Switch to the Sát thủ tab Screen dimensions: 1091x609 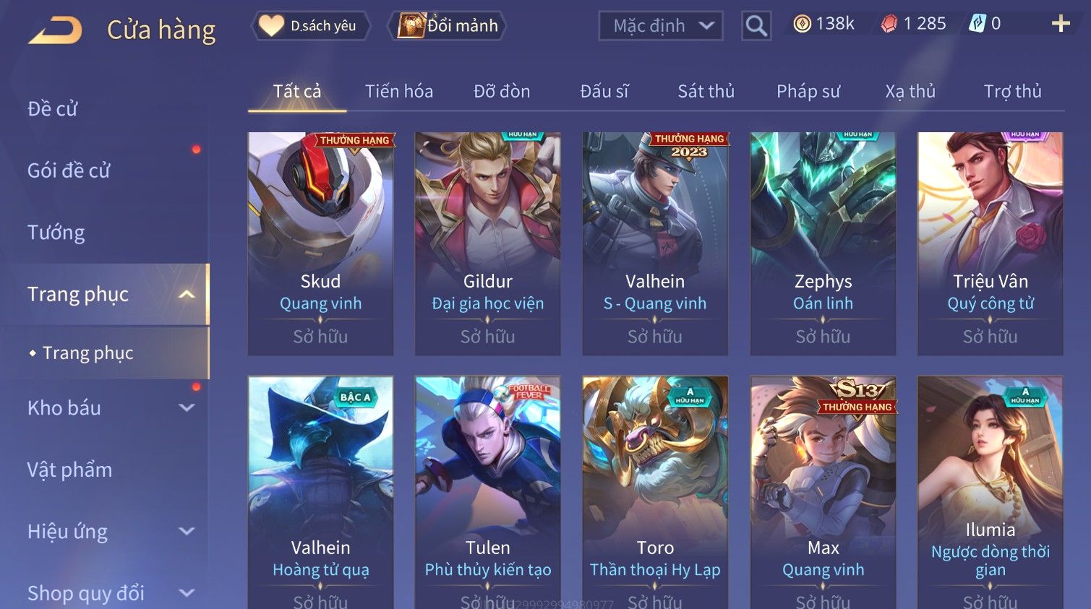coord(706,91)
